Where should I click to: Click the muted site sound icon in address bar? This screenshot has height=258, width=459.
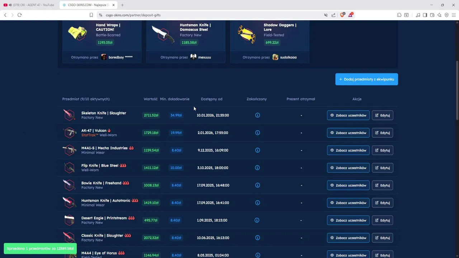(x=326, y=15)
